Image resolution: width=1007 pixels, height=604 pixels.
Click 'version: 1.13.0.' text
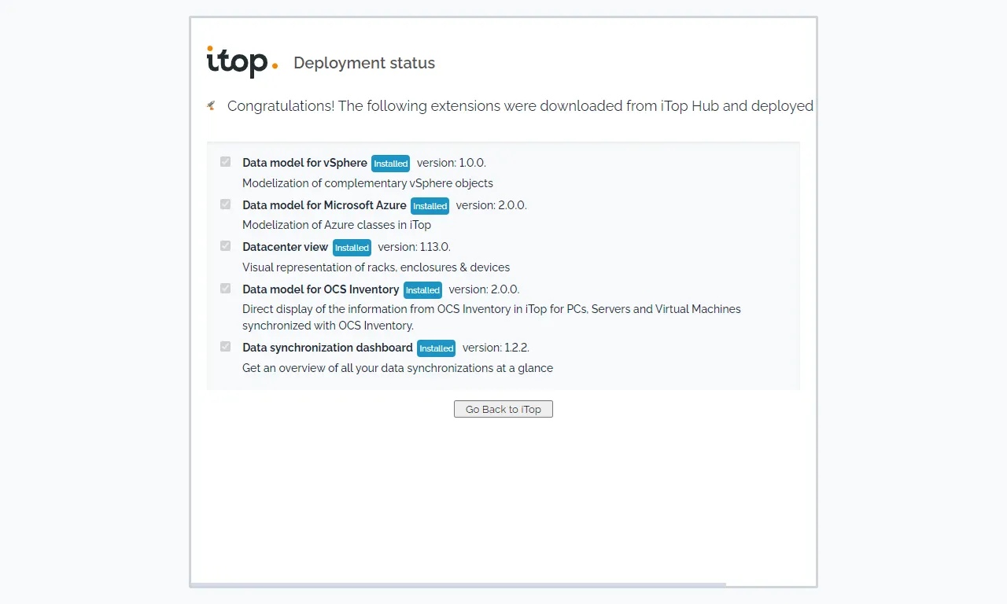(414, 247)
